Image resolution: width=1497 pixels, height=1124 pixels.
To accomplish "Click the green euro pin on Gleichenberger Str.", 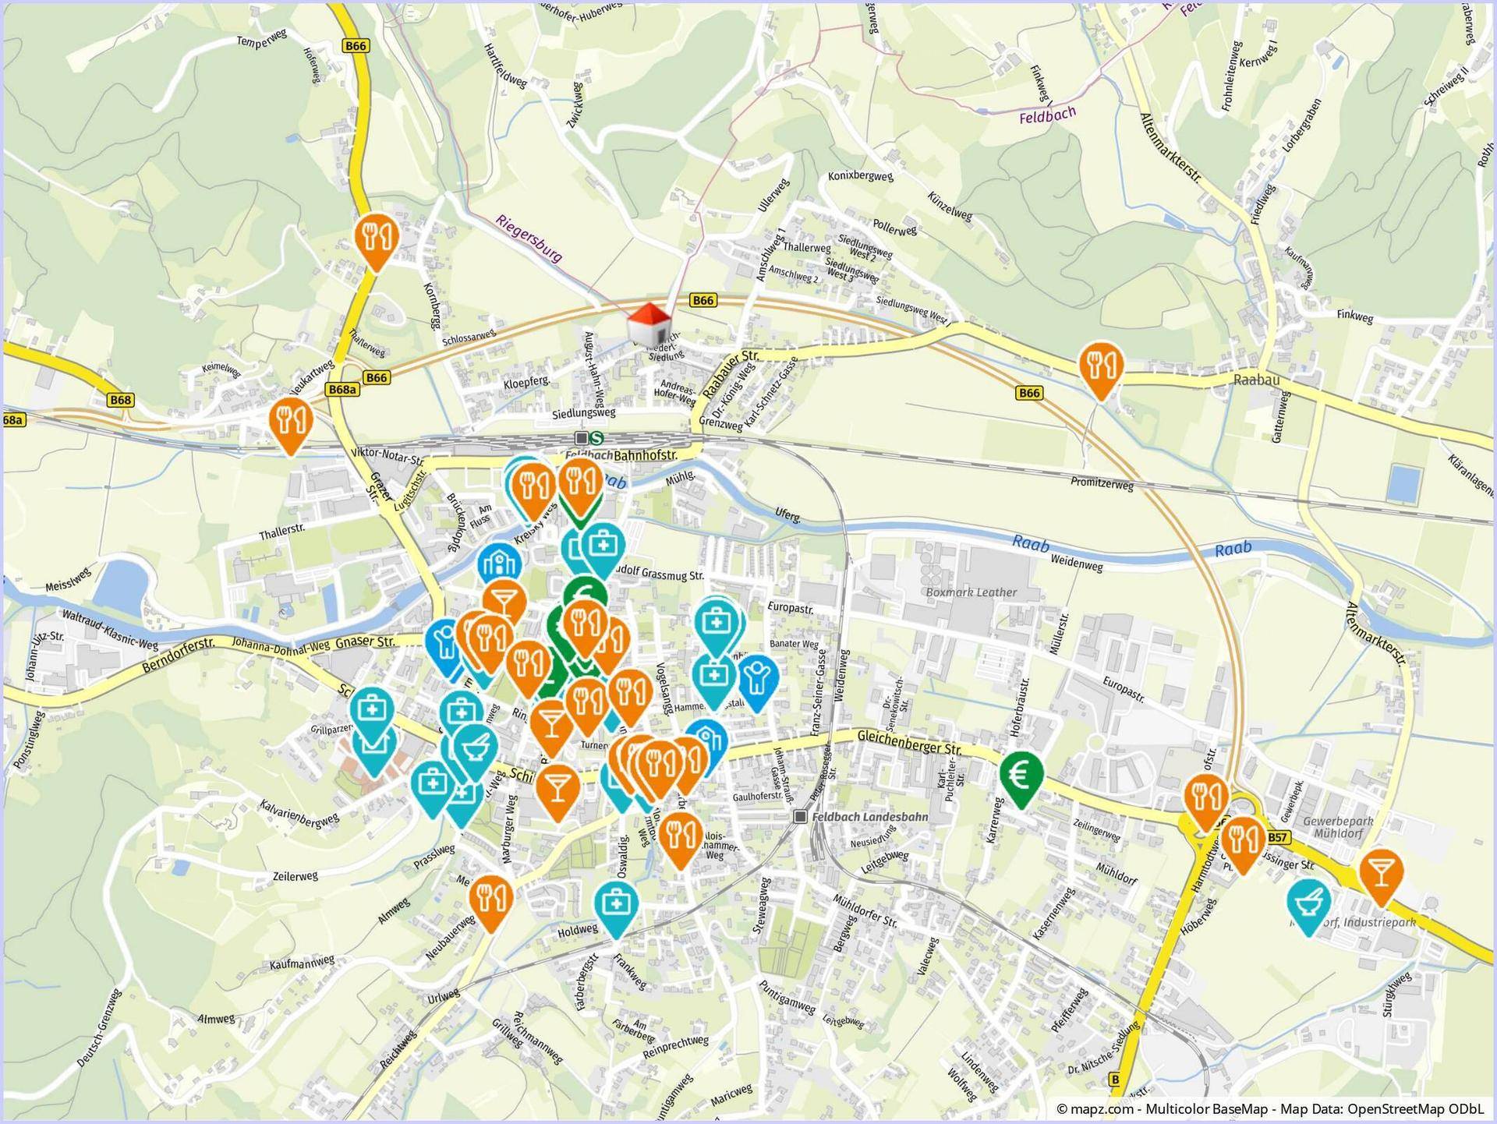I will (1021, 775).
